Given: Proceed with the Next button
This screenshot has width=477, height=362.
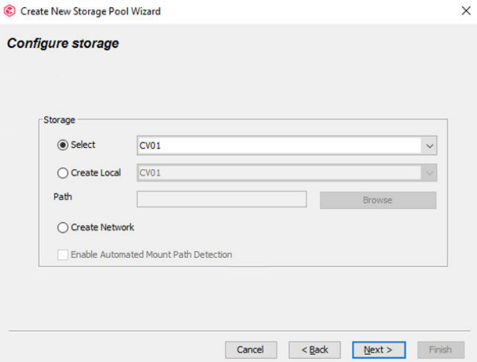Looking at the screenshot, I should coord(378,349).
